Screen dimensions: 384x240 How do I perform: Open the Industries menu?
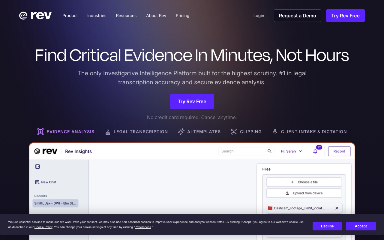tap(97, 16)
